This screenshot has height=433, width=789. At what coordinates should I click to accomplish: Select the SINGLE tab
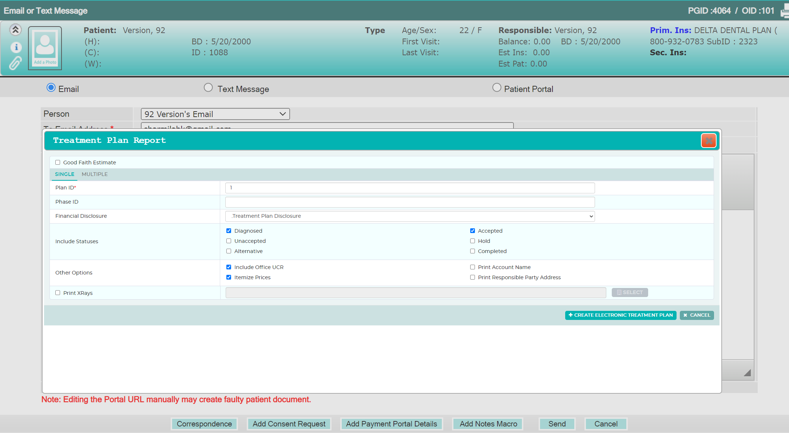coord(64,174)
